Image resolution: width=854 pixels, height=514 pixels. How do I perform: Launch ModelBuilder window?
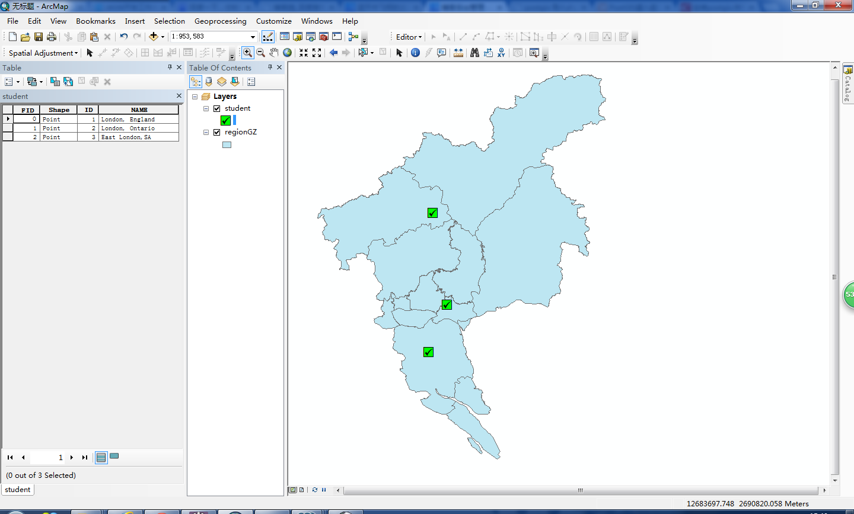click(x=353, y=37)
